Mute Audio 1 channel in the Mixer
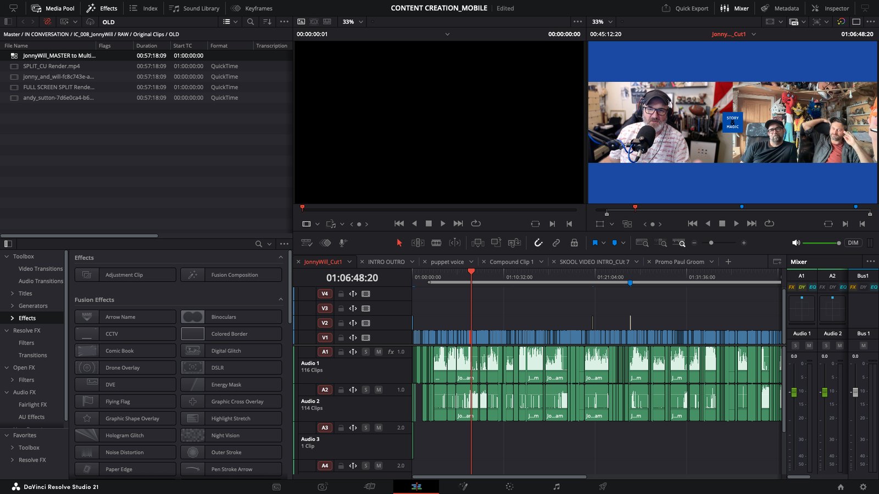 [809, 345]
